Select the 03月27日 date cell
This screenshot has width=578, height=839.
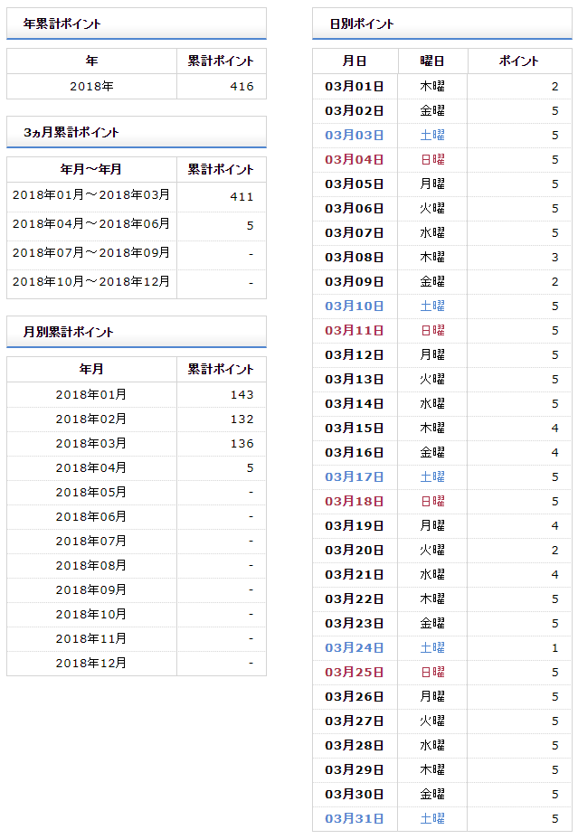click(x=355, y=721)
